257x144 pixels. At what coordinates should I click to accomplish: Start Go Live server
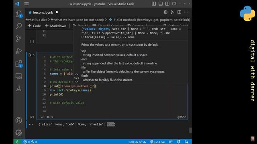click(157, 142)
